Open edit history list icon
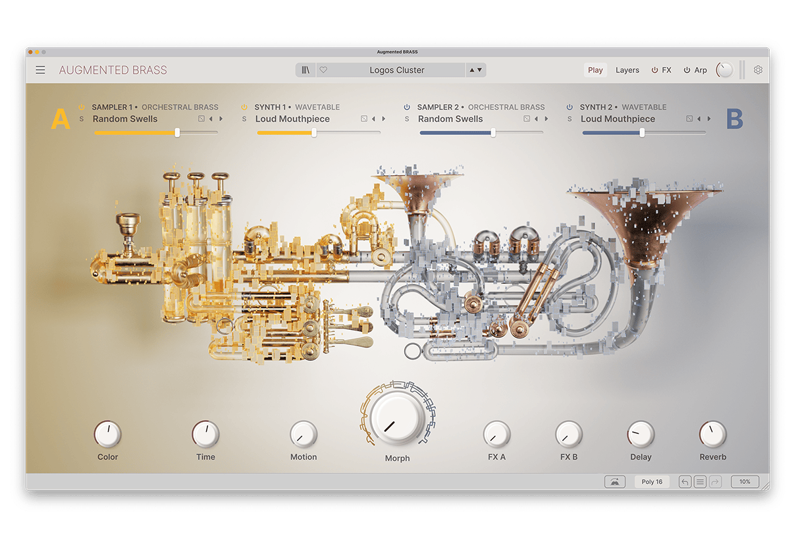796x555 pixels. [700, 482]
